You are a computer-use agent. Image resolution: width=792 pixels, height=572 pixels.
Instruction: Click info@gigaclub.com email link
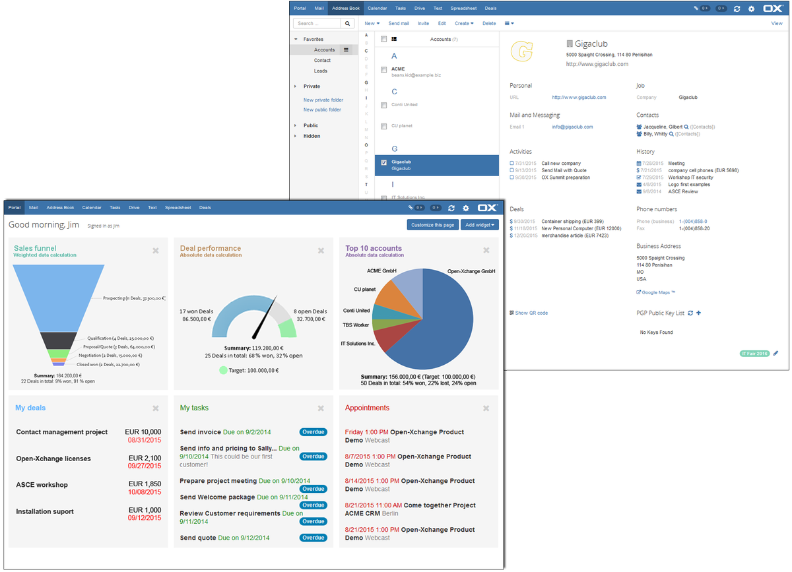click(573, 127)
